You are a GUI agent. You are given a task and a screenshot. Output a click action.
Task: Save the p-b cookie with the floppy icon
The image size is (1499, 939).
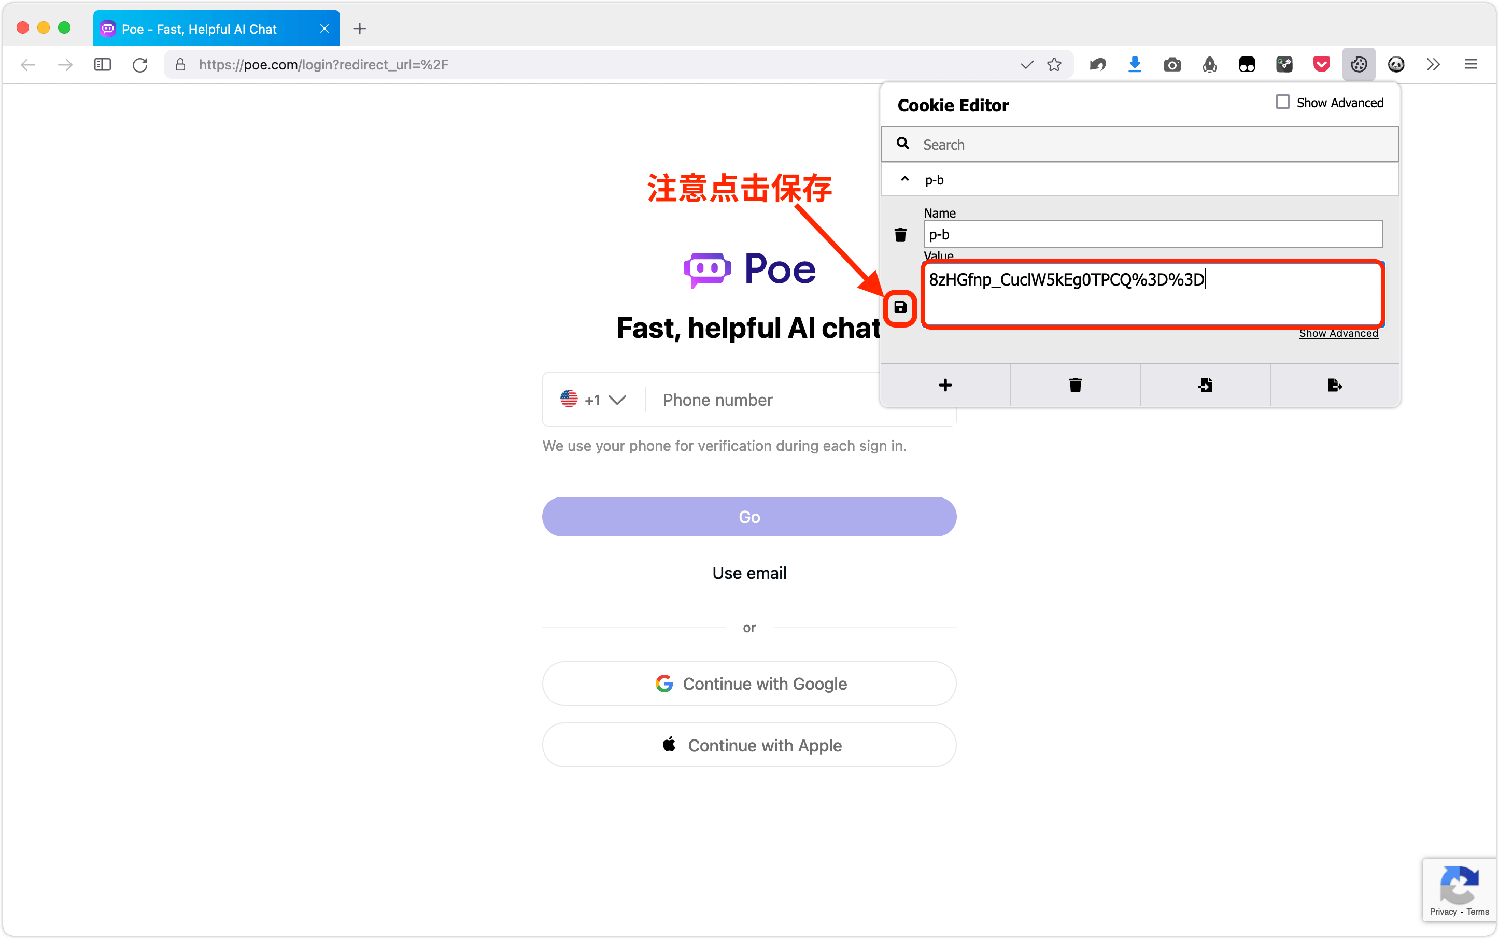coord(900,307)
